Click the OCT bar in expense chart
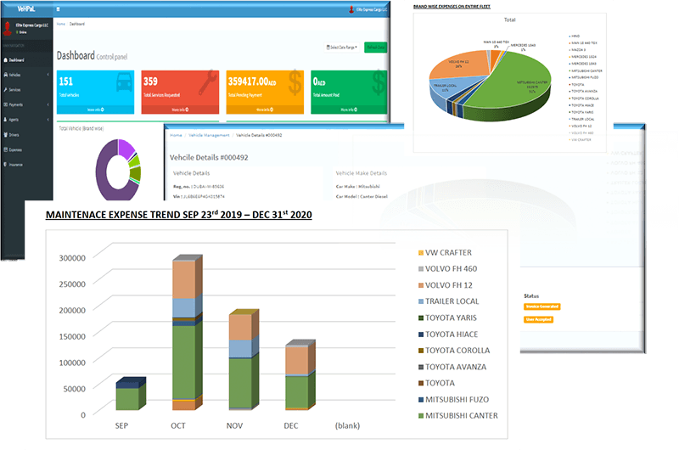Screen dimensions: 679x450 (x=187, y=332)
